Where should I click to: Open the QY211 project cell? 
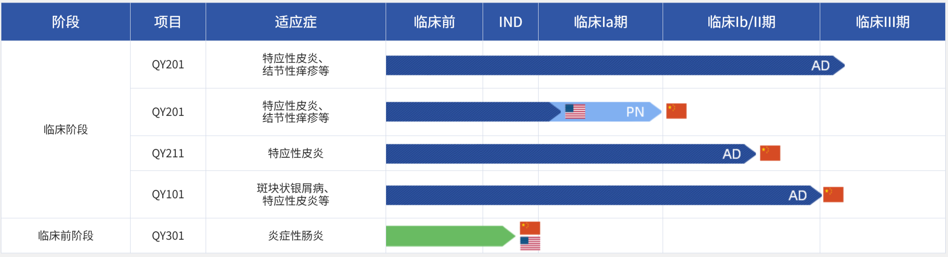168,153
